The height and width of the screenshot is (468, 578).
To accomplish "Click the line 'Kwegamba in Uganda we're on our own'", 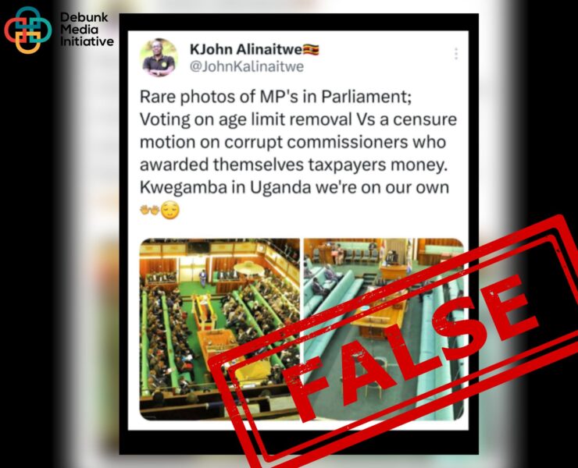I will point(294,187).
